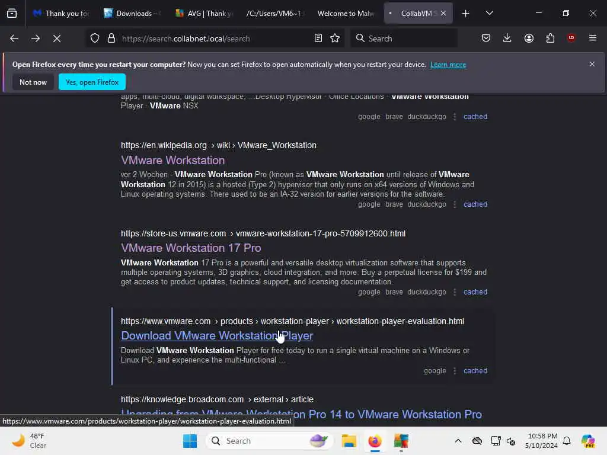Open the uBlock Origin extension icon
This screenshot has width=607, height=455.
point(571,38)
